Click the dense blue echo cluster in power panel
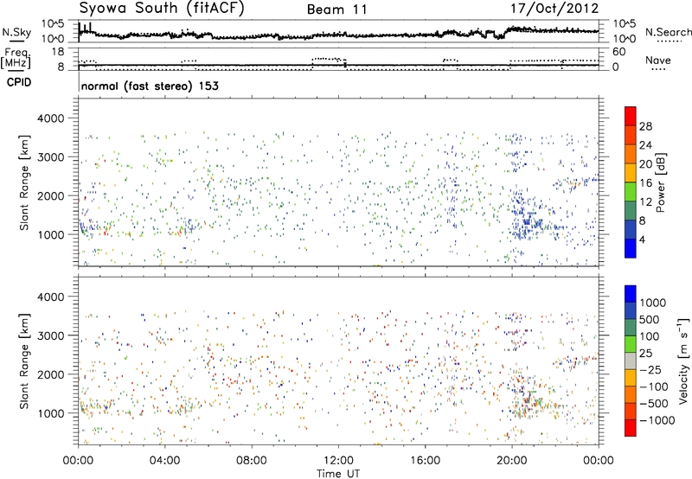 tap(528, 219)
